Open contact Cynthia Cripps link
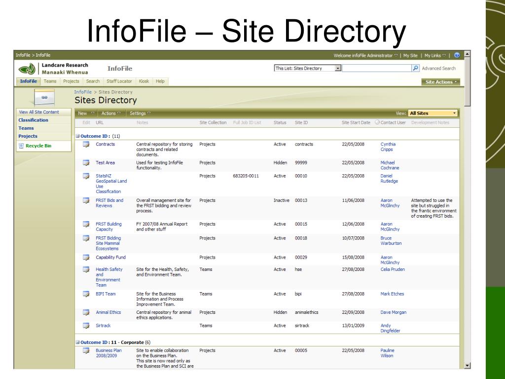 click(388, 147)
